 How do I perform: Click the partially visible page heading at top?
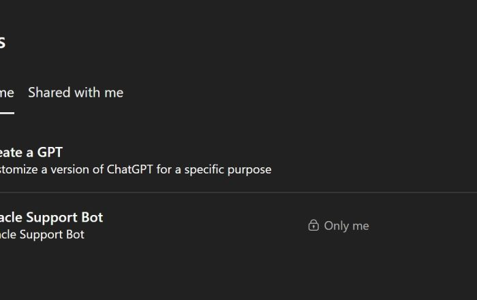coord(3,42)
